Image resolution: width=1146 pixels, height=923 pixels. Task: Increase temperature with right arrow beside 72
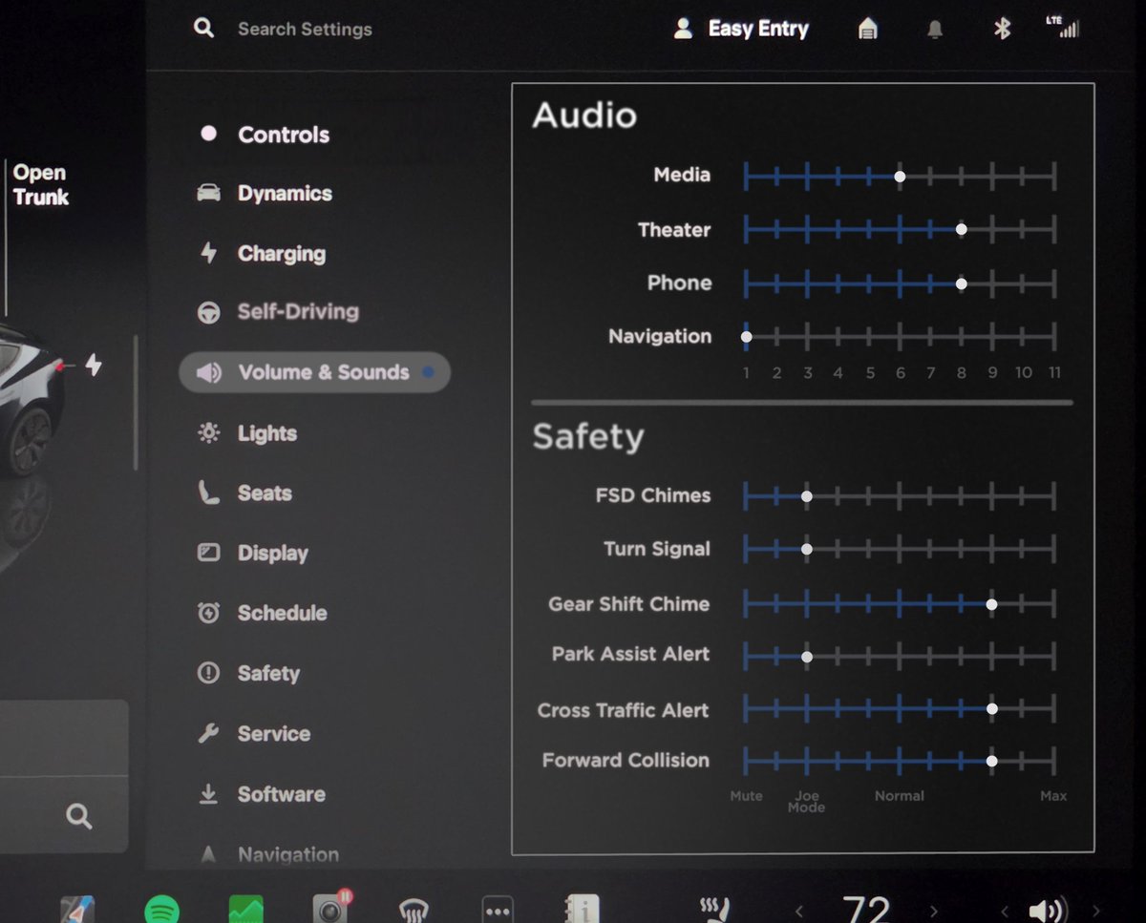click(933, 912)
